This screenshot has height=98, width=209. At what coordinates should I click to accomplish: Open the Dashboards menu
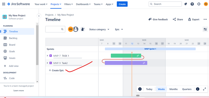coord(83,4)
